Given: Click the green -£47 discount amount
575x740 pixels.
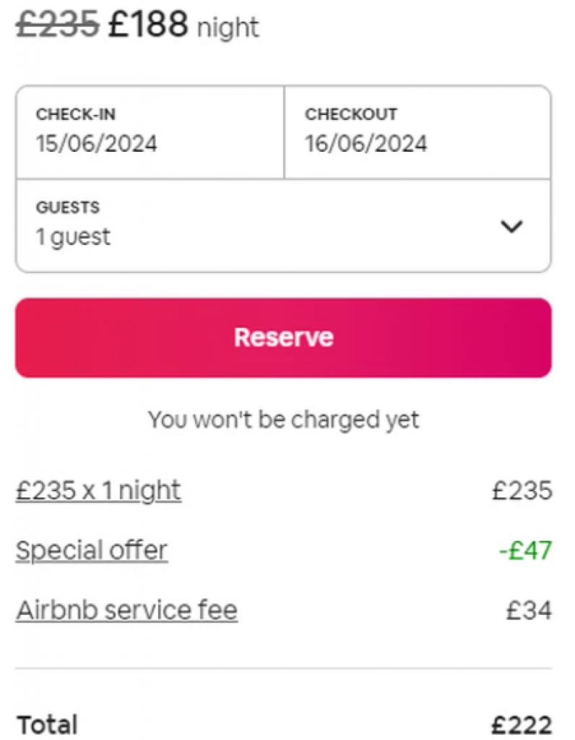Looking at the screenshot, I should (525, 551).
